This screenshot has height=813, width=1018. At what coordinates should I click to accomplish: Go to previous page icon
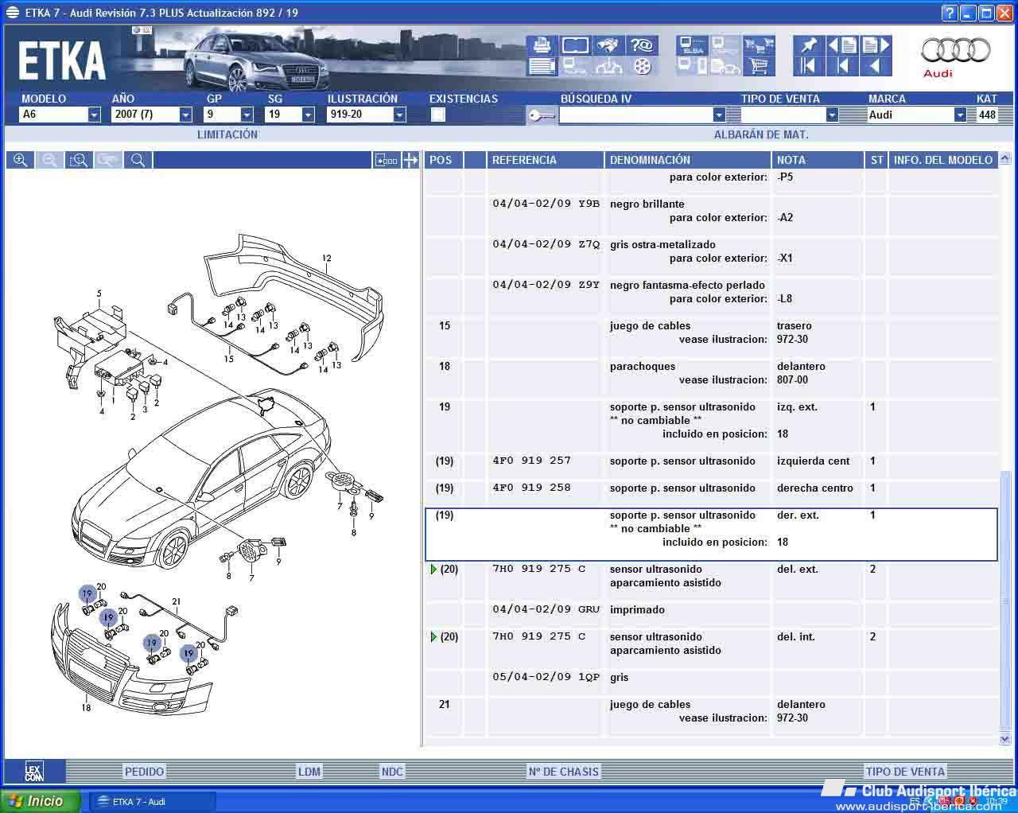pyautogui.click(x=841, y=45)
